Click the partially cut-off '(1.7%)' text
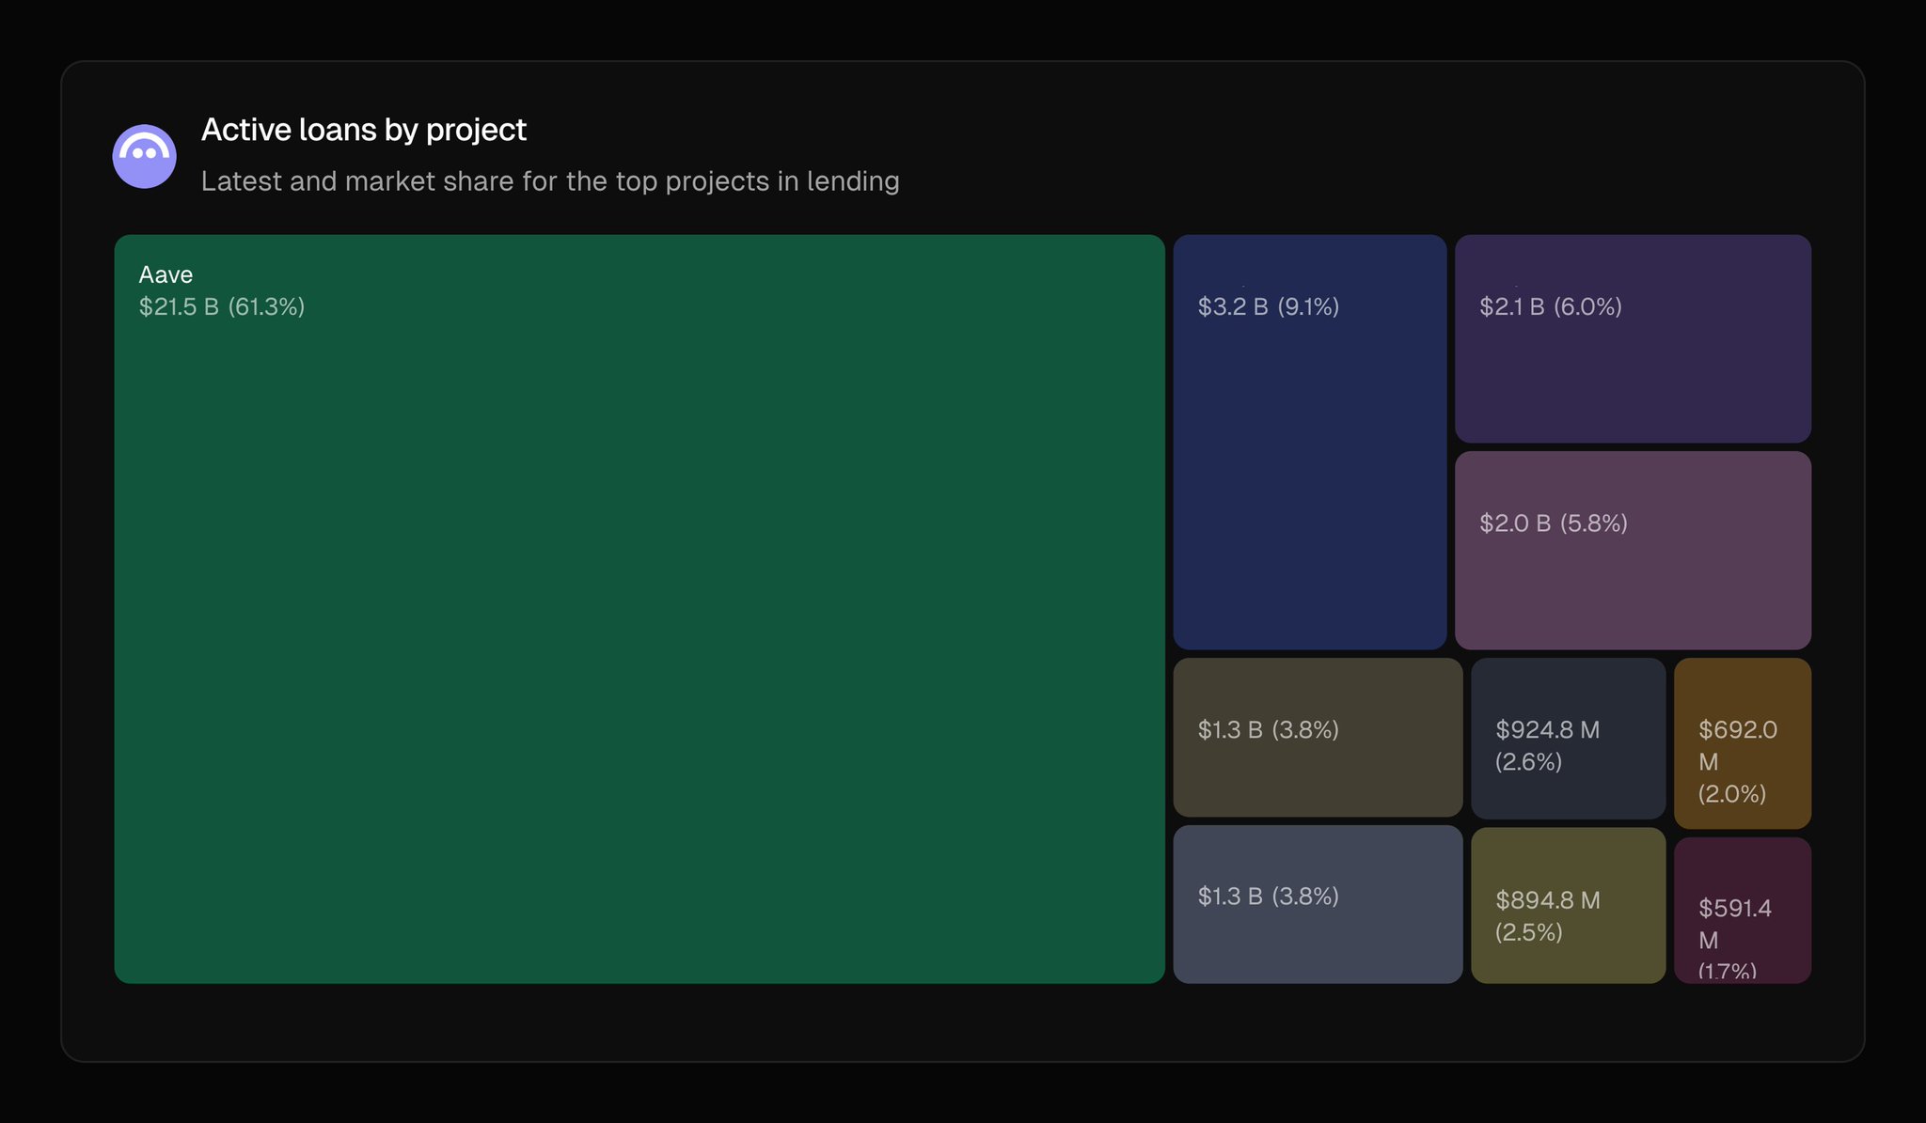The width and height of the screenshot is (1926, 1123). click(1727, 971)
